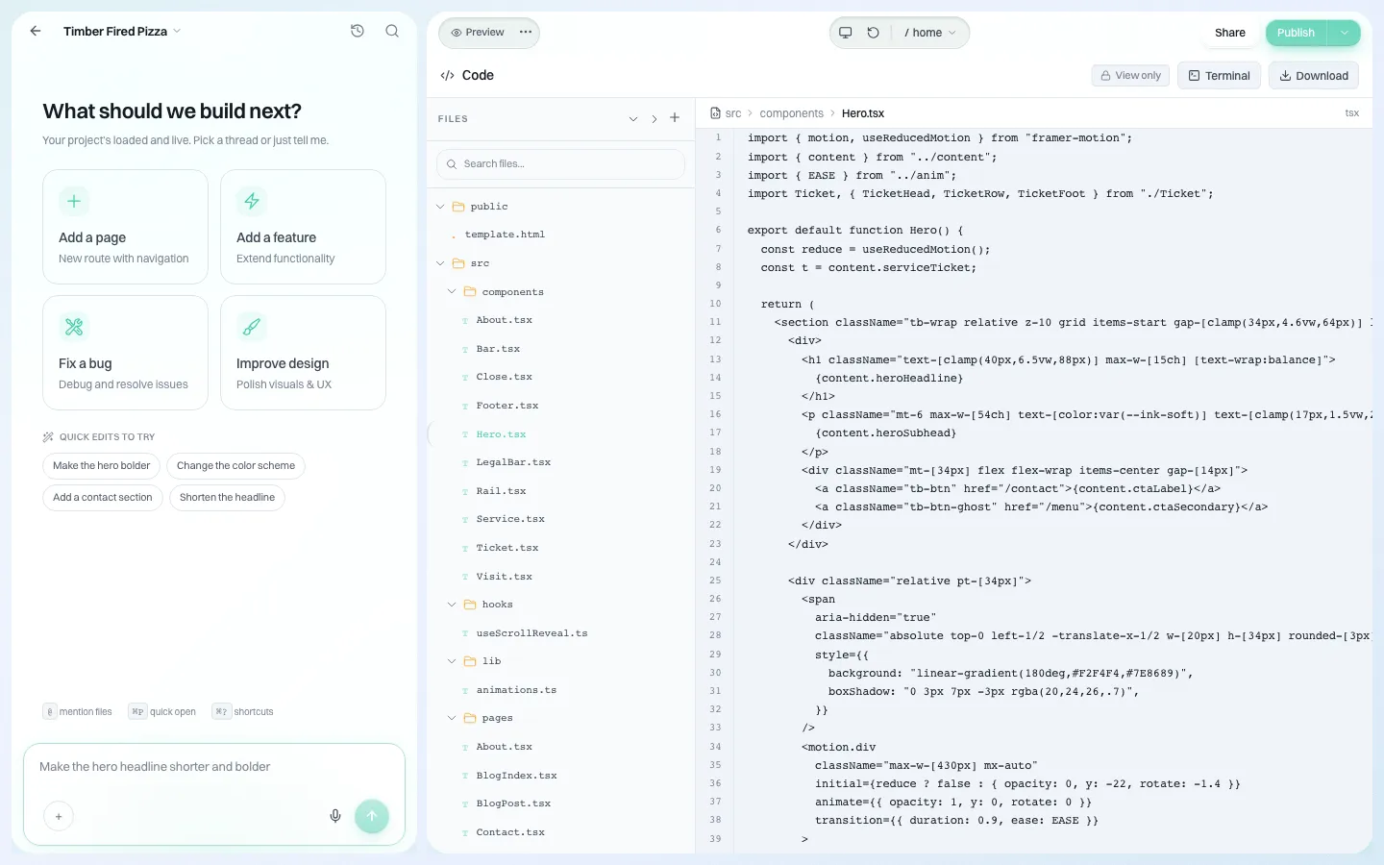
Task: Click components breadcrumb in editor path
Action: (791, 113)
